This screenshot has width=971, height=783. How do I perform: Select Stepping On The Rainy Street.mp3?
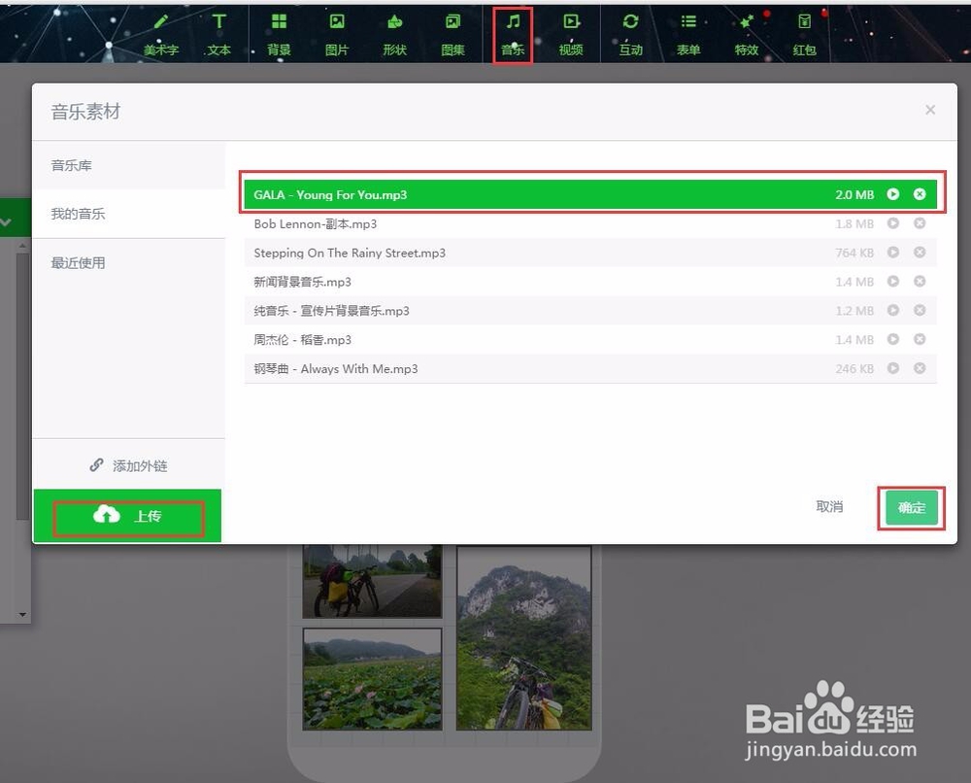(590, 253)
